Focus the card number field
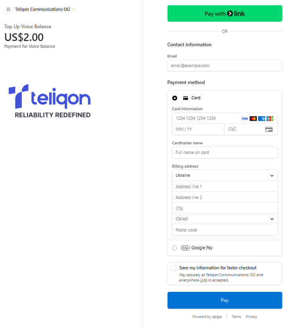308x328 pixels. 205,119
